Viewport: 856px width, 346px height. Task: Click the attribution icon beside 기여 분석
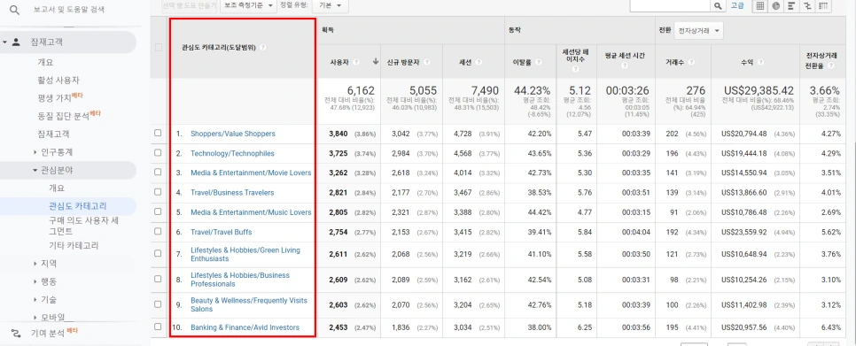click(x=16, y=333)
